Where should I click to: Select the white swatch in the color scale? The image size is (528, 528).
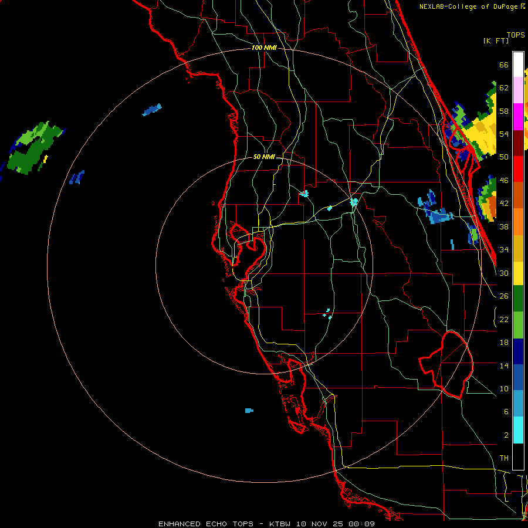(x=518, y=65)
